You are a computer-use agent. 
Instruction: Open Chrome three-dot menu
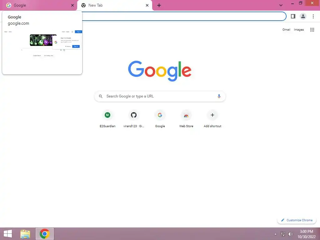point(313,16)
